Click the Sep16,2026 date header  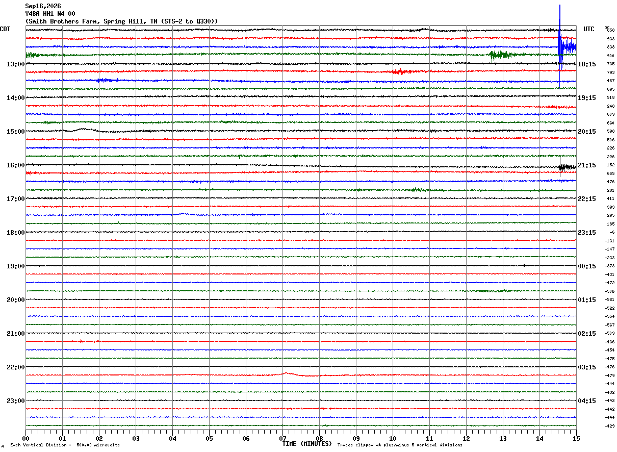43,6
